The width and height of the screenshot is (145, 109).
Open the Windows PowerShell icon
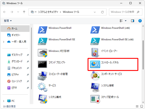(x=43, y=30)
